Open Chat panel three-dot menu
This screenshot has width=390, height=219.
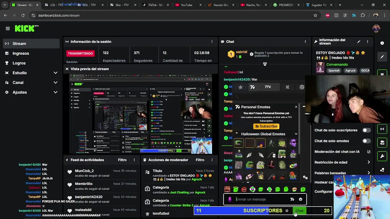click(x=305, y=42)
